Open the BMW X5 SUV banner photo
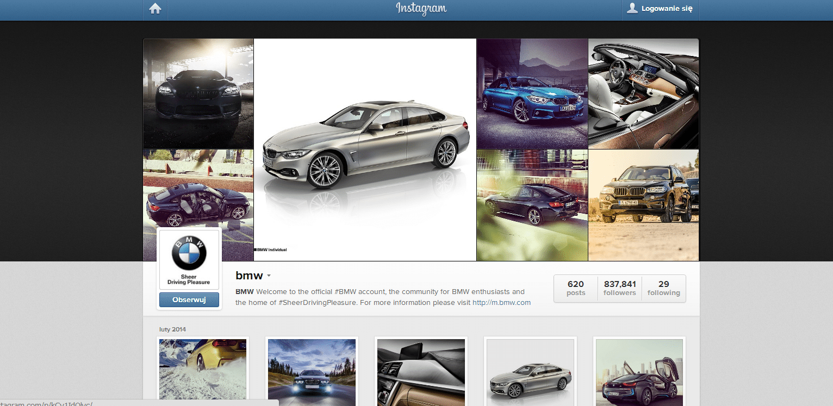833x406 pixels. click(644, 205)
